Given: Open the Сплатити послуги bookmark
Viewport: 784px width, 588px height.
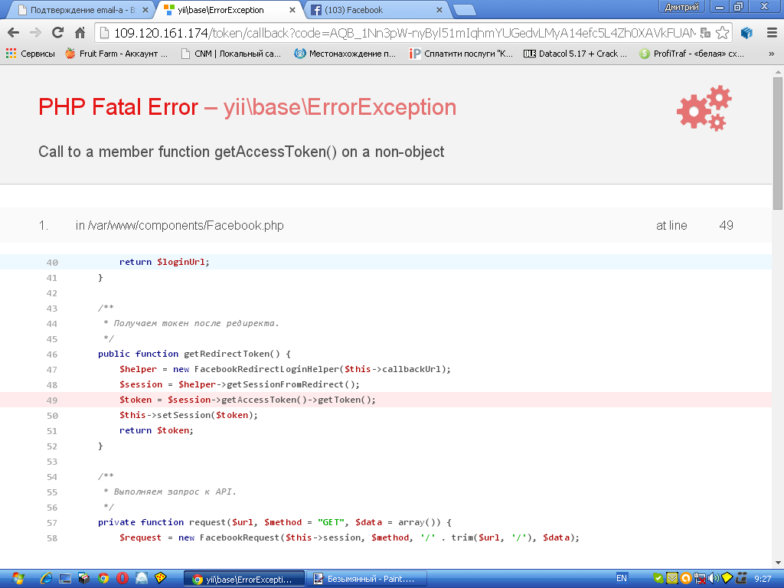Looking at the screenshot, I should pos(461,54).
